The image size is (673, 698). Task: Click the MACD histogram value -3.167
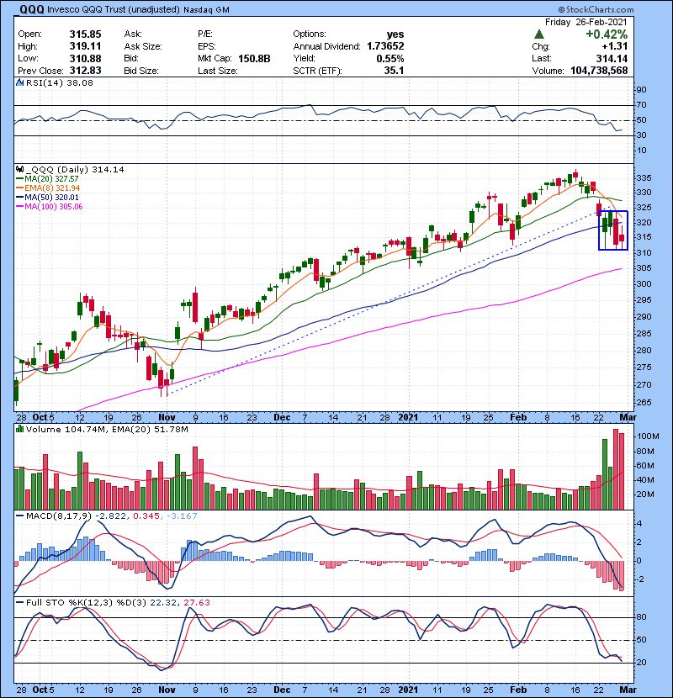point(182,516)
